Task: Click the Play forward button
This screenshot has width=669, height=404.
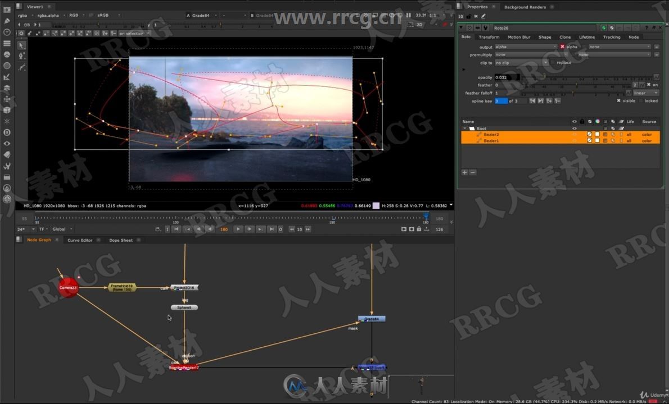Action: 238,229
